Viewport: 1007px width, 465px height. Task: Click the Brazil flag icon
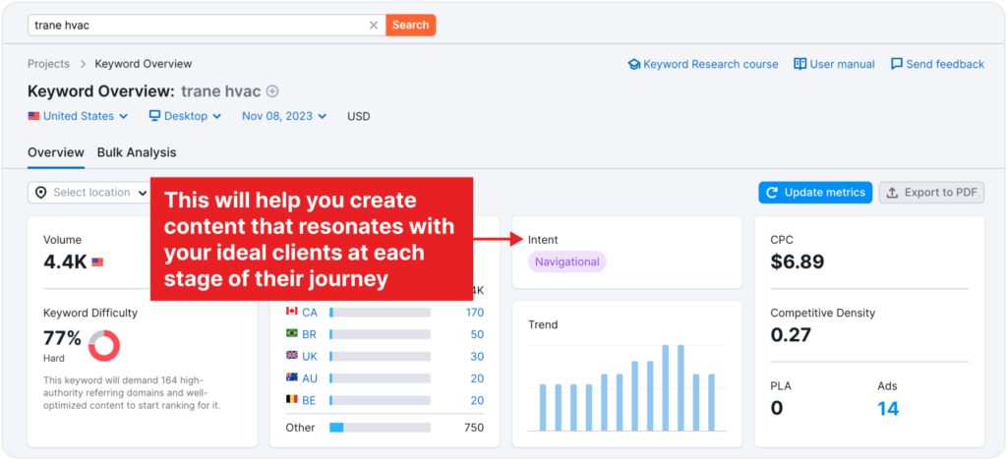[291, 334]
